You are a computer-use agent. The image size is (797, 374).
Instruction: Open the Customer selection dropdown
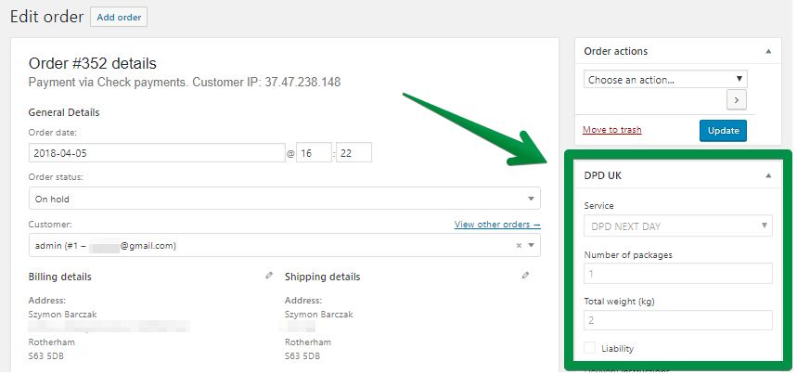pos(285,245)
